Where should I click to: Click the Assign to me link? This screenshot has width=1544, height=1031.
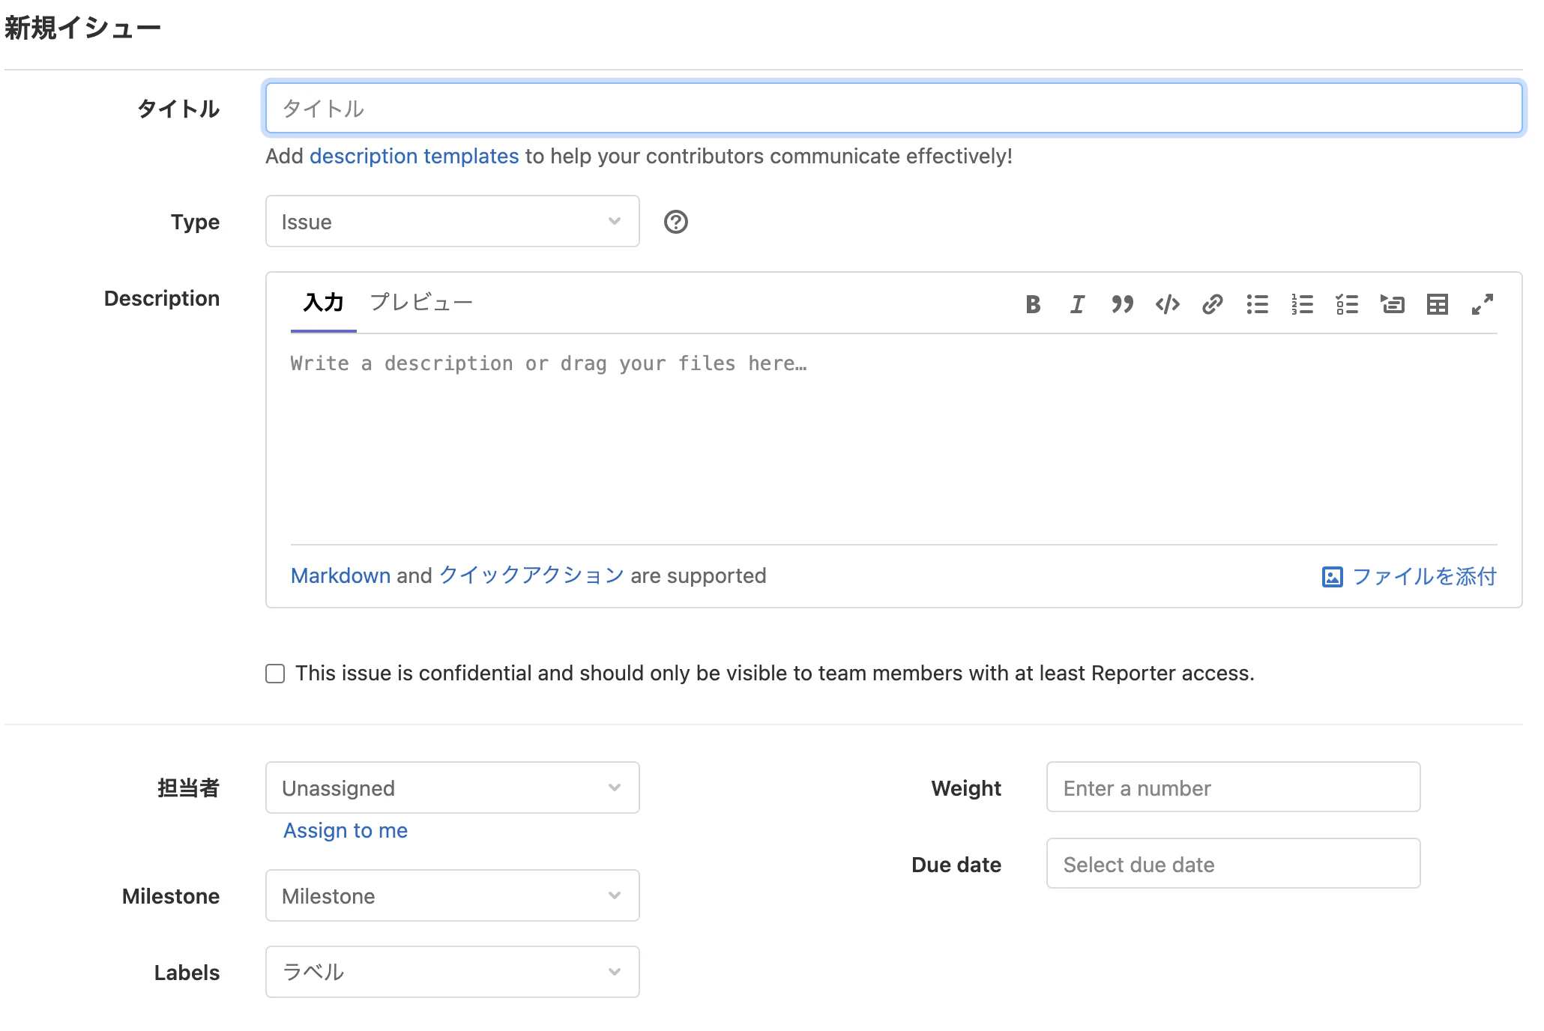click(346, 830)
